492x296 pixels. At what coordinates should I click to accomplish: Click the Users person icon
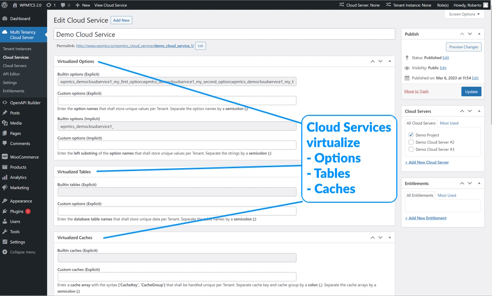pyautogui.click(x=5, y=222)
